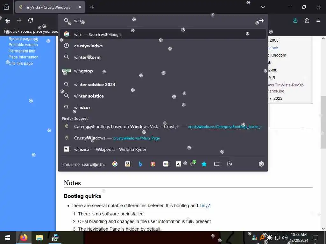Open search settings gear icon
The image size is (326, 244).
point(261,164)
